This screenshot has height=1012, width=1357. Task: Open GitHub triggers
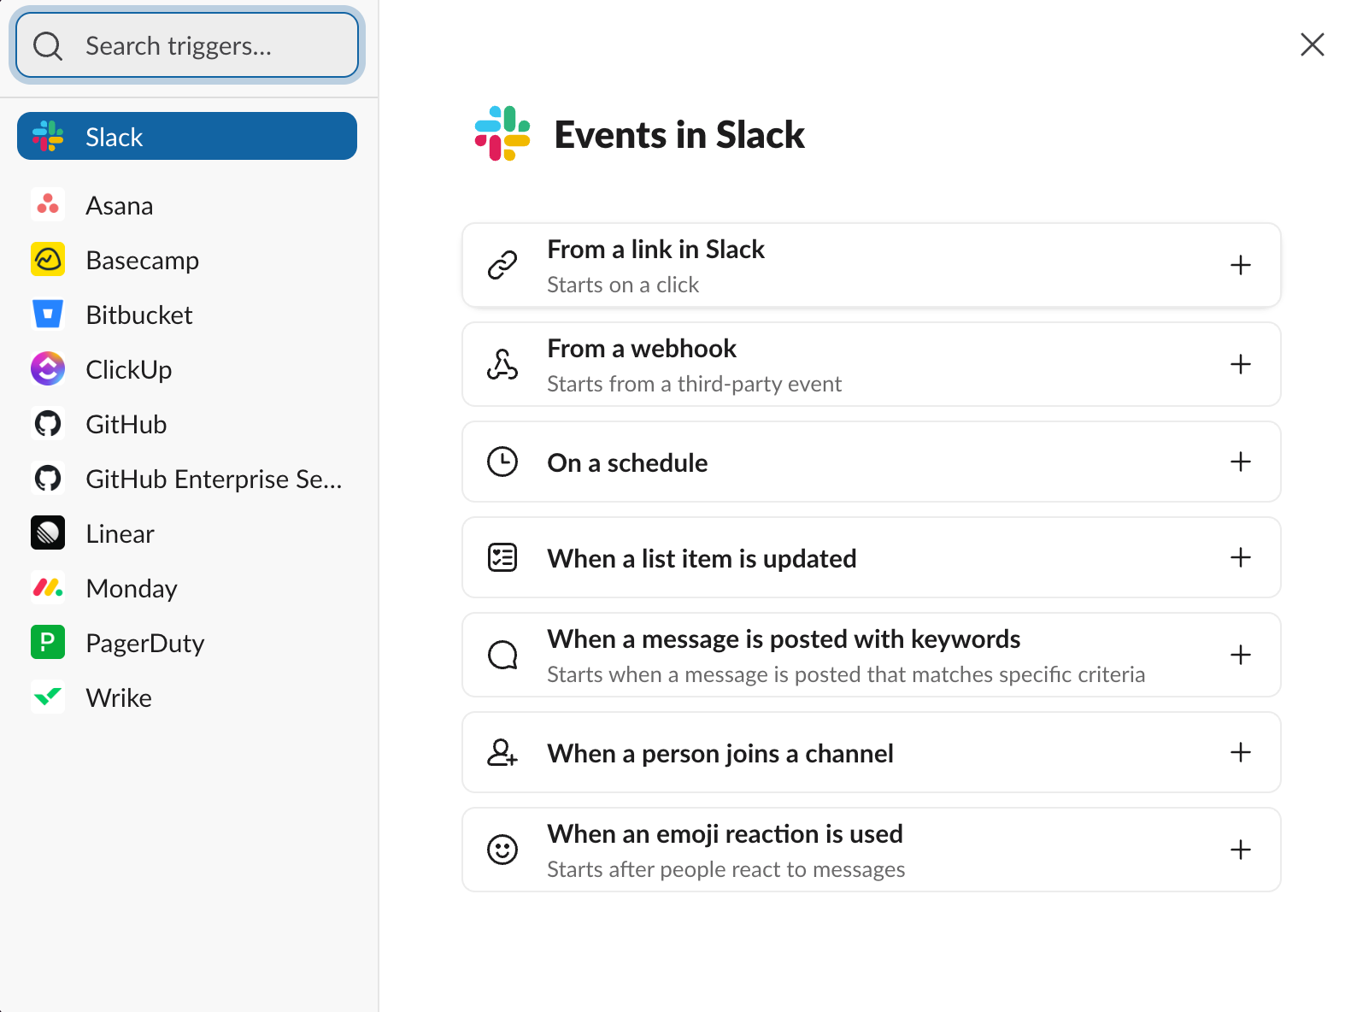coord(187,424)
